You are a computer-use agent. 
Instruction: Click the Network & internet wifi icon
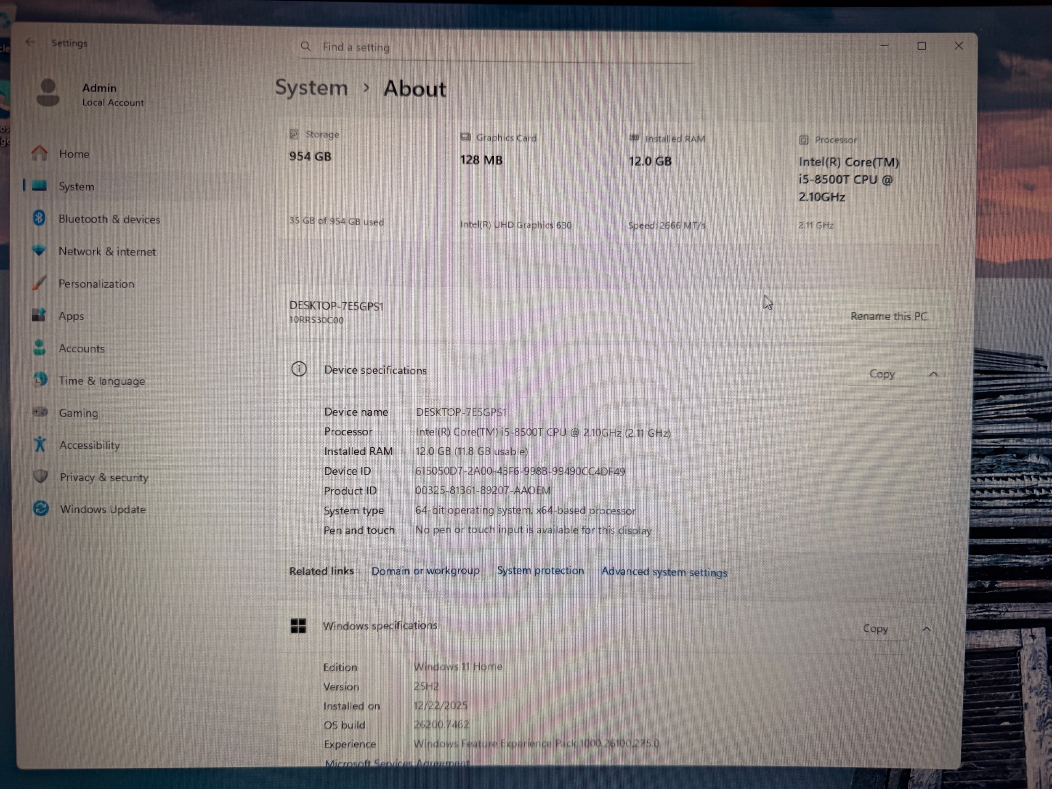coord(39,251)
